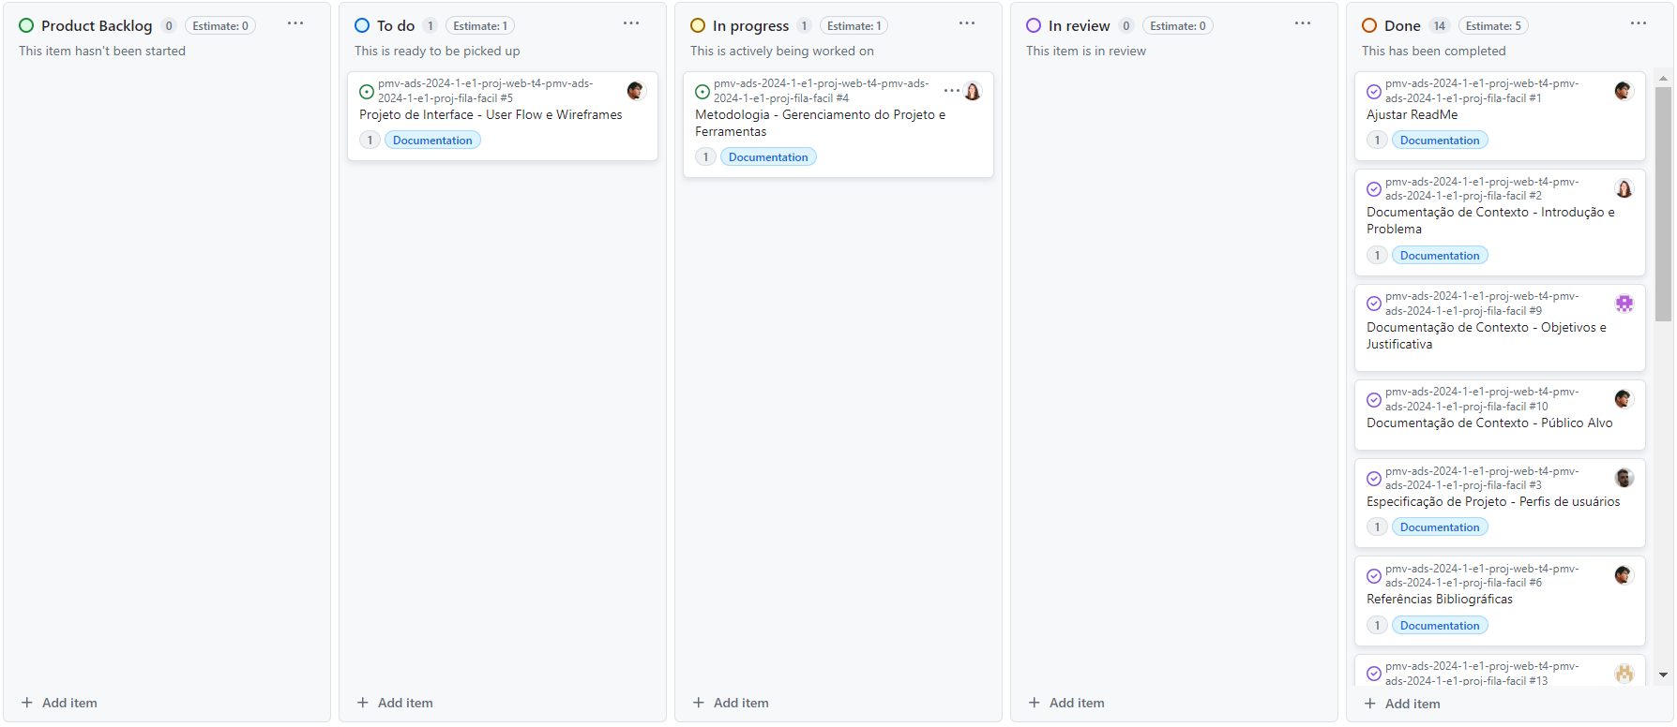This screenshot has height=727, width=1677.
Task: Open the In review column menu
Action: [x=1303, y=23]
